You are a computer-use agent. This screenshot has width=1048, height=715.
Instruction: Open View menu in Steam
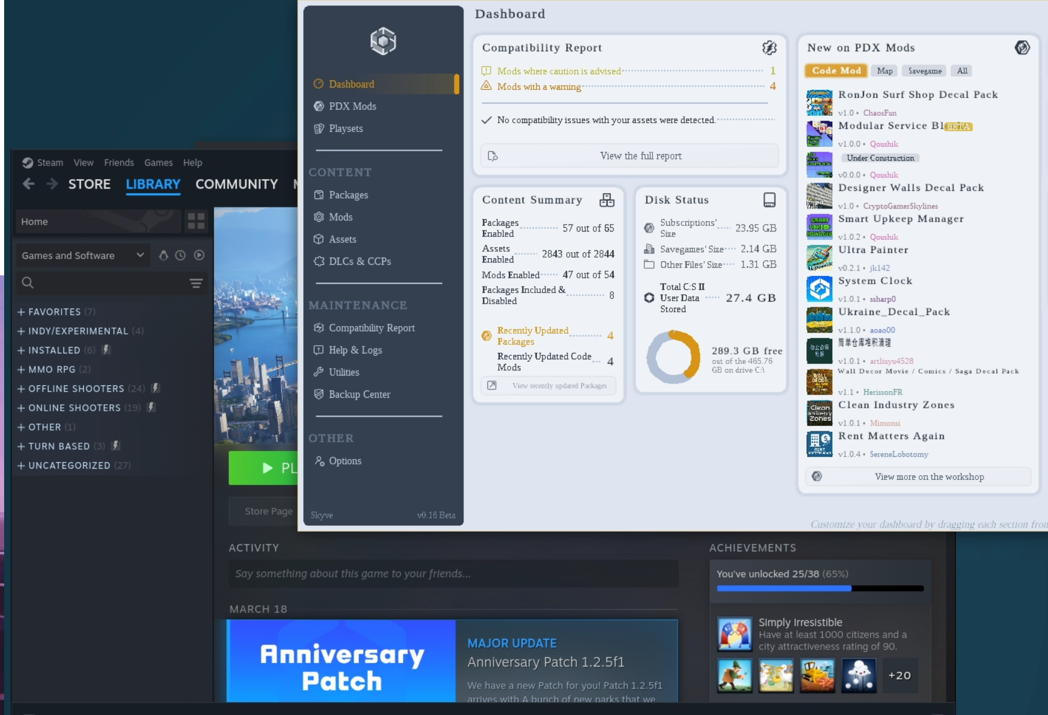(x=83, y=162)
